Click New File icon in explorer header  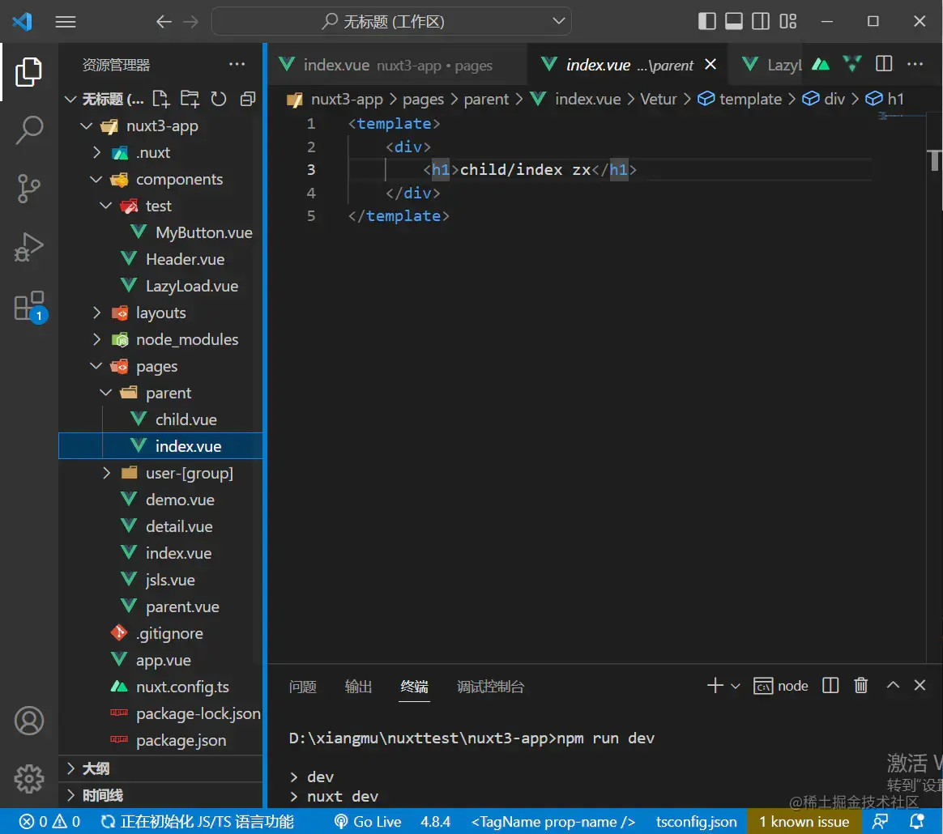[161, 99]
